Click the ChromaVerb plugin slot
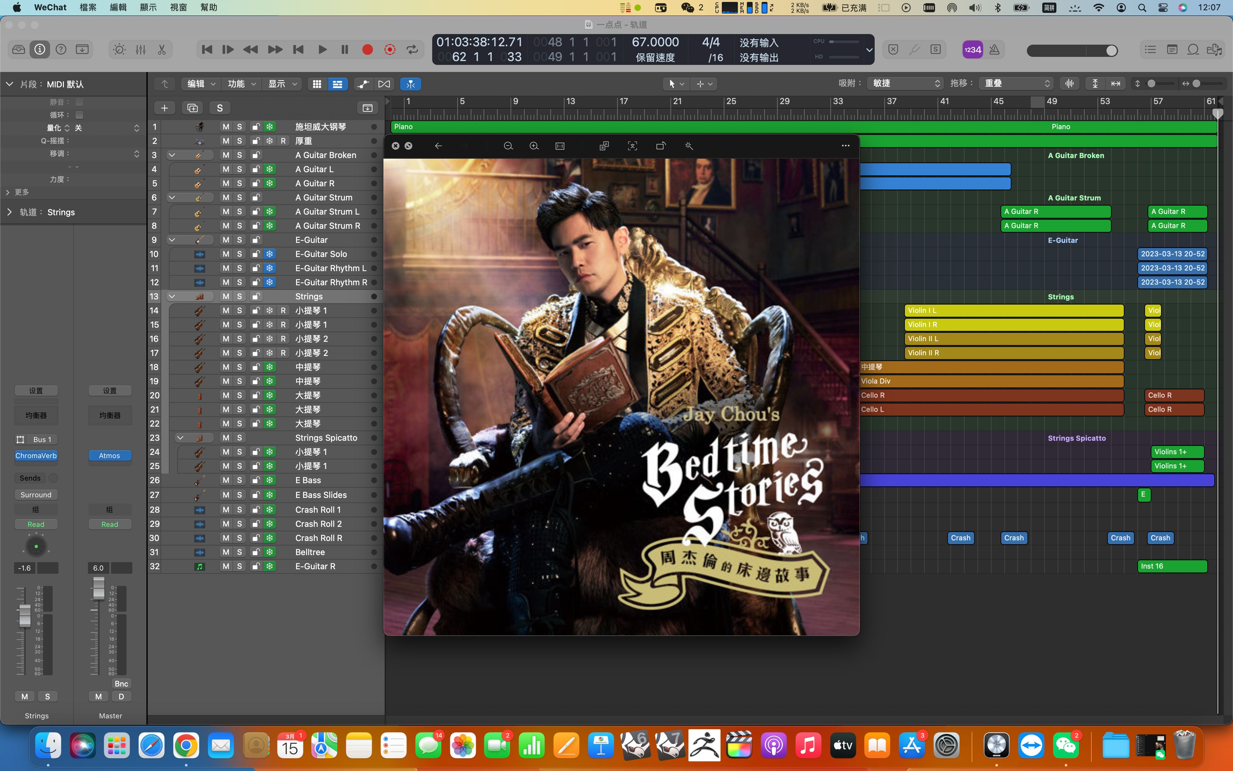1233x771 pixels. 36,455
